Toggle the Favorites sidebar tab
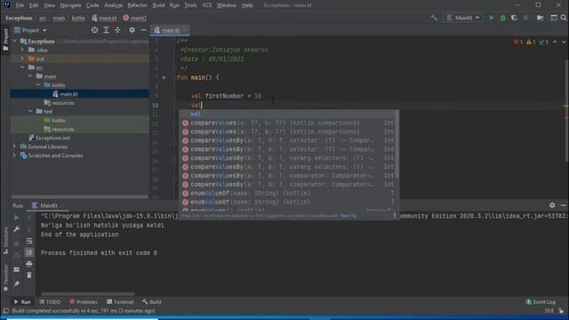569x320 pixels. click(5, 278)
